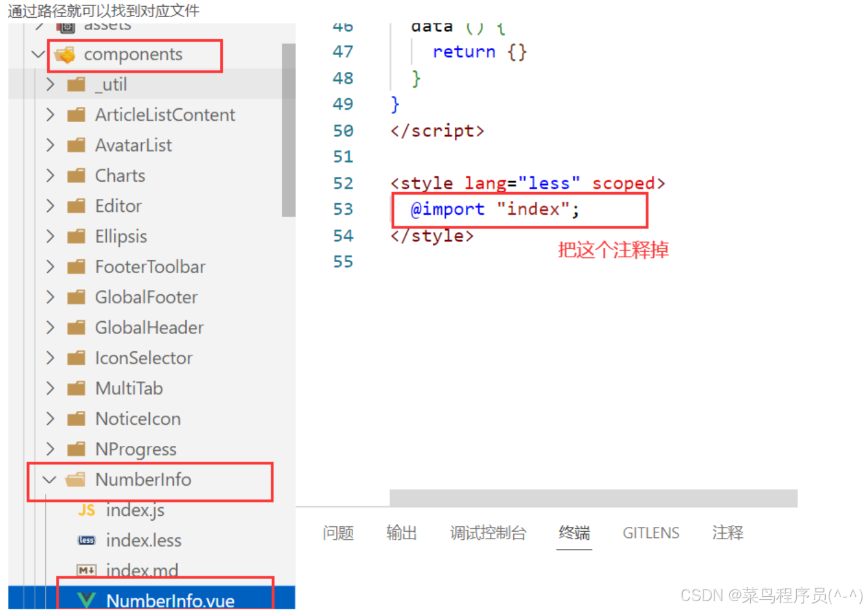Click the JS icon beside index.js
Screen dimensions: 865x611
tap(87, 510)
